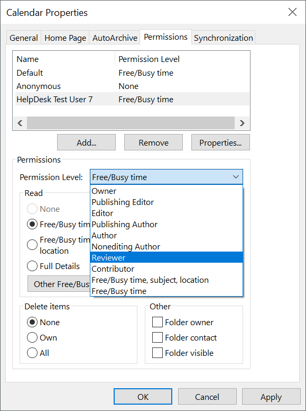Choose Publishing Editor permission level
This screenshot has height=411, width=306.
click(x=166, y=202)
